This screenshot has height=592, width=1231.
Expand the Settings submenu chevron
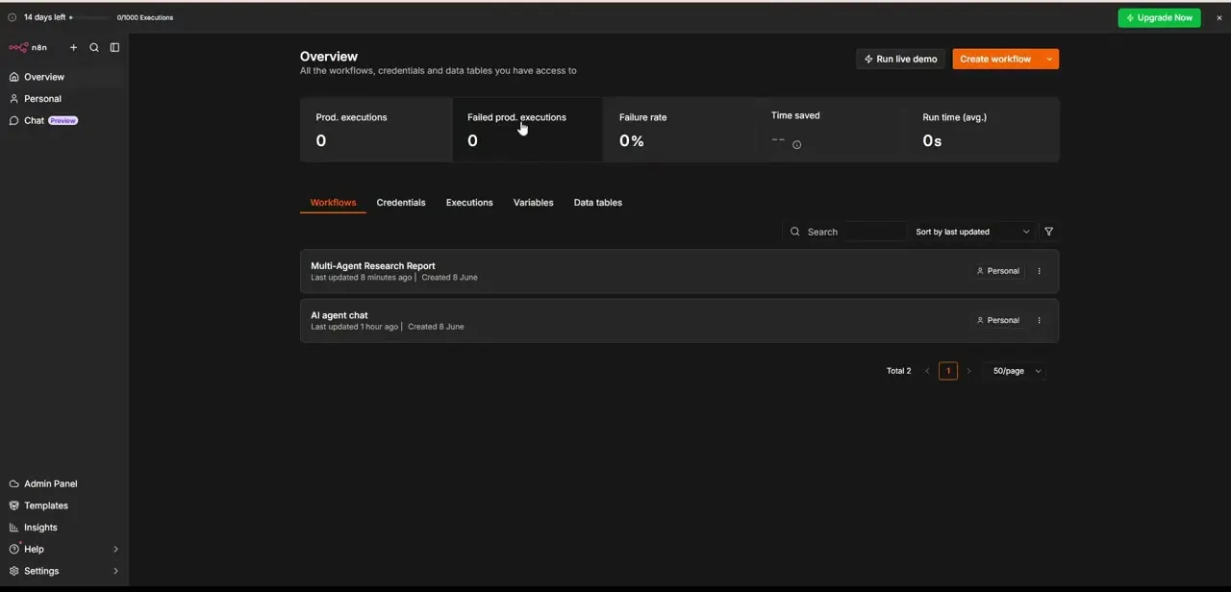pyautogui.click(x=115, y=571)
